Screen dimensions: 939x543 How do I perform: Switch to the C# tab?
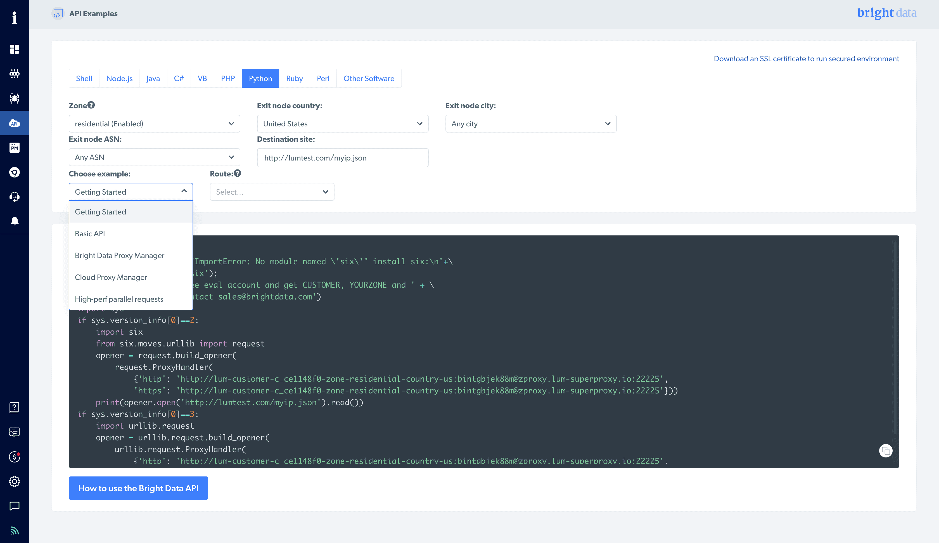click(x=179, y=78)
